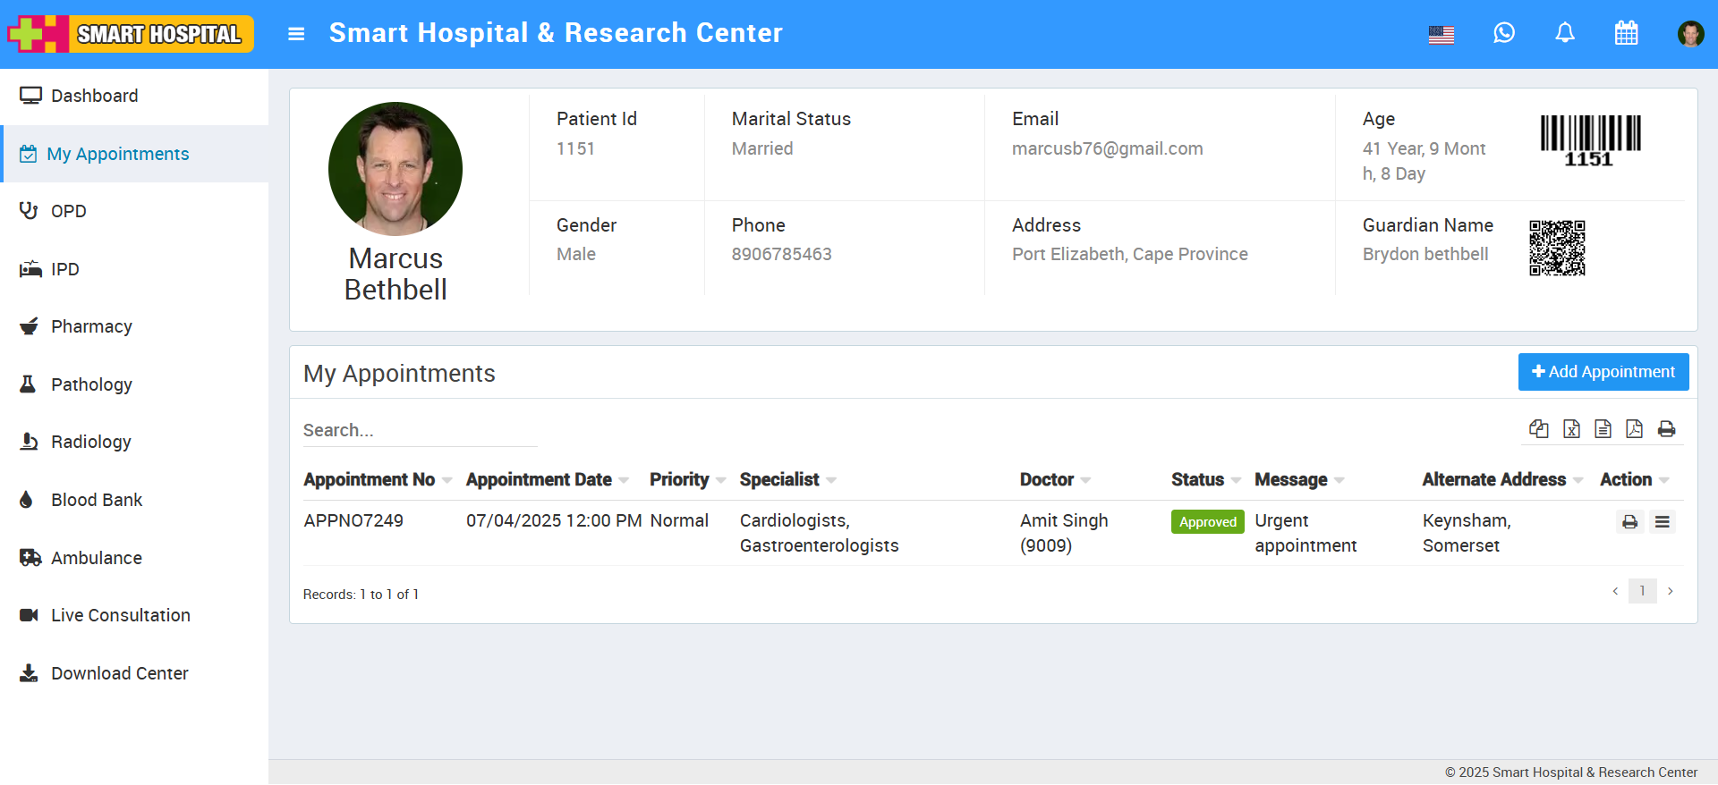Open user profile avatar in top bar
Image resolution: width=1718 pixels, height=785 pixels.
[1690, 34]
